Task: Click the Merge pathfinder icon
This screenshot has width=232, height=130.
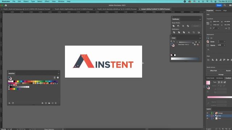Action: [184, 32]
